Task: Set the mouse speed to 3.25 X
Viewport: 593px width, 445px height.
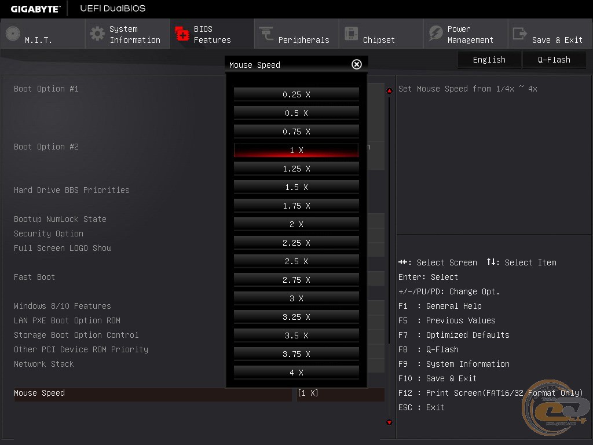Action: click(296, 317)
